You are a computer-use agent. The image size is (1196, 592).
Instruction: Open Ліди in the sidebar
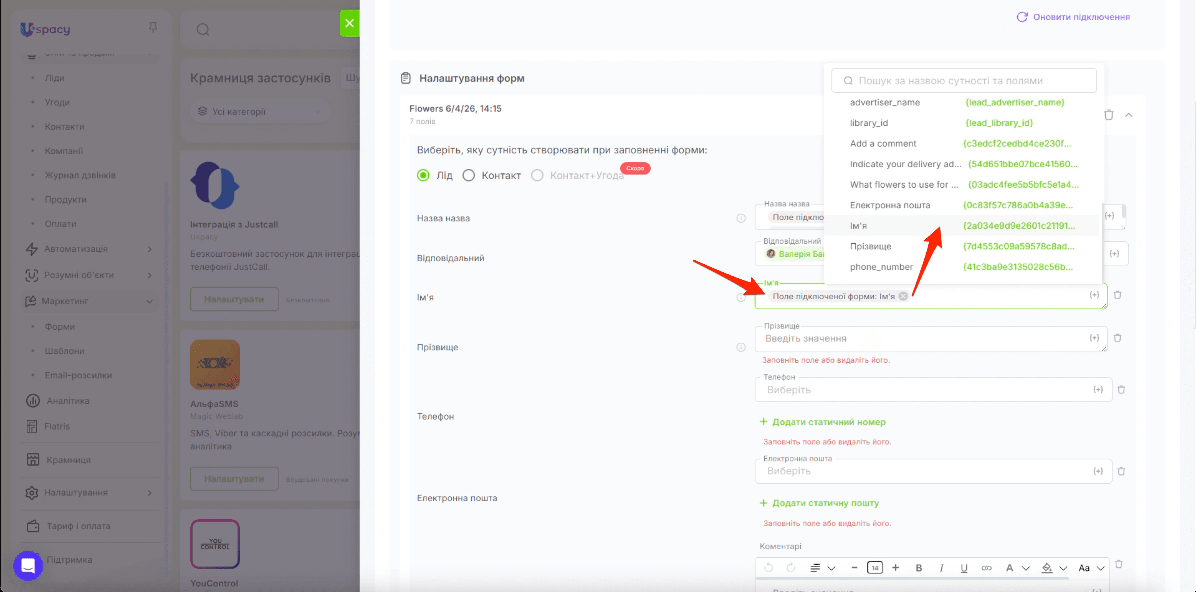point(54,78)
